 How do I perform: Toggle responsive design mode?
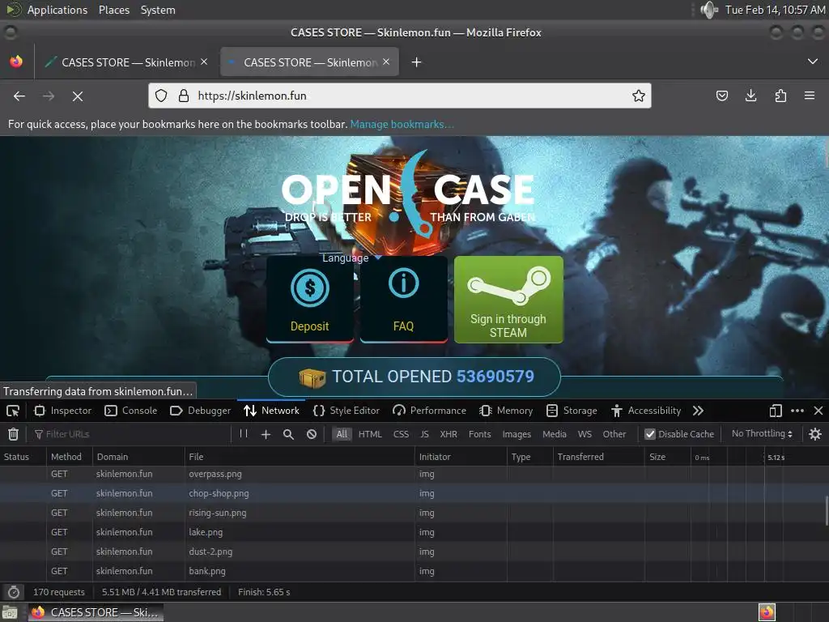tap(776, 411)
